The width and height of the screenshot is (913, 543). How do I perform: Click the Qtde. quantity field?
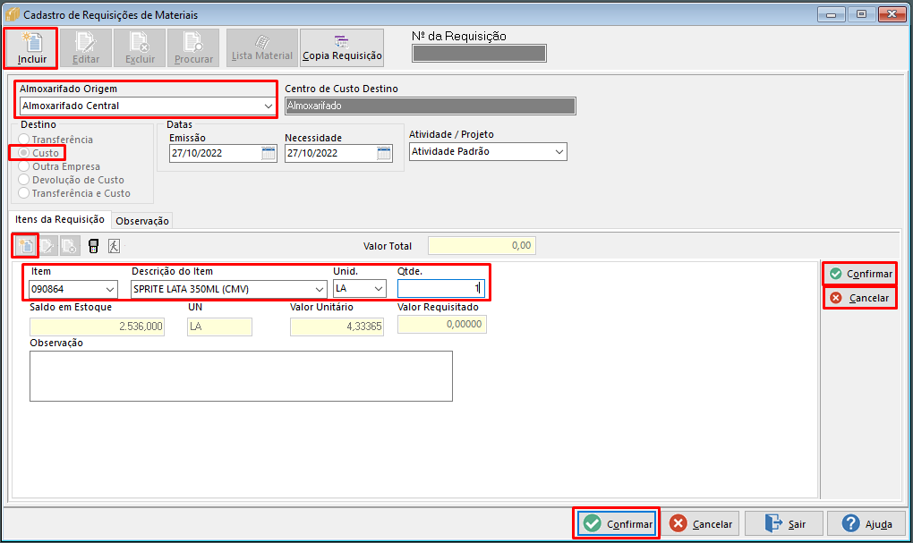[x=440, y=289]
